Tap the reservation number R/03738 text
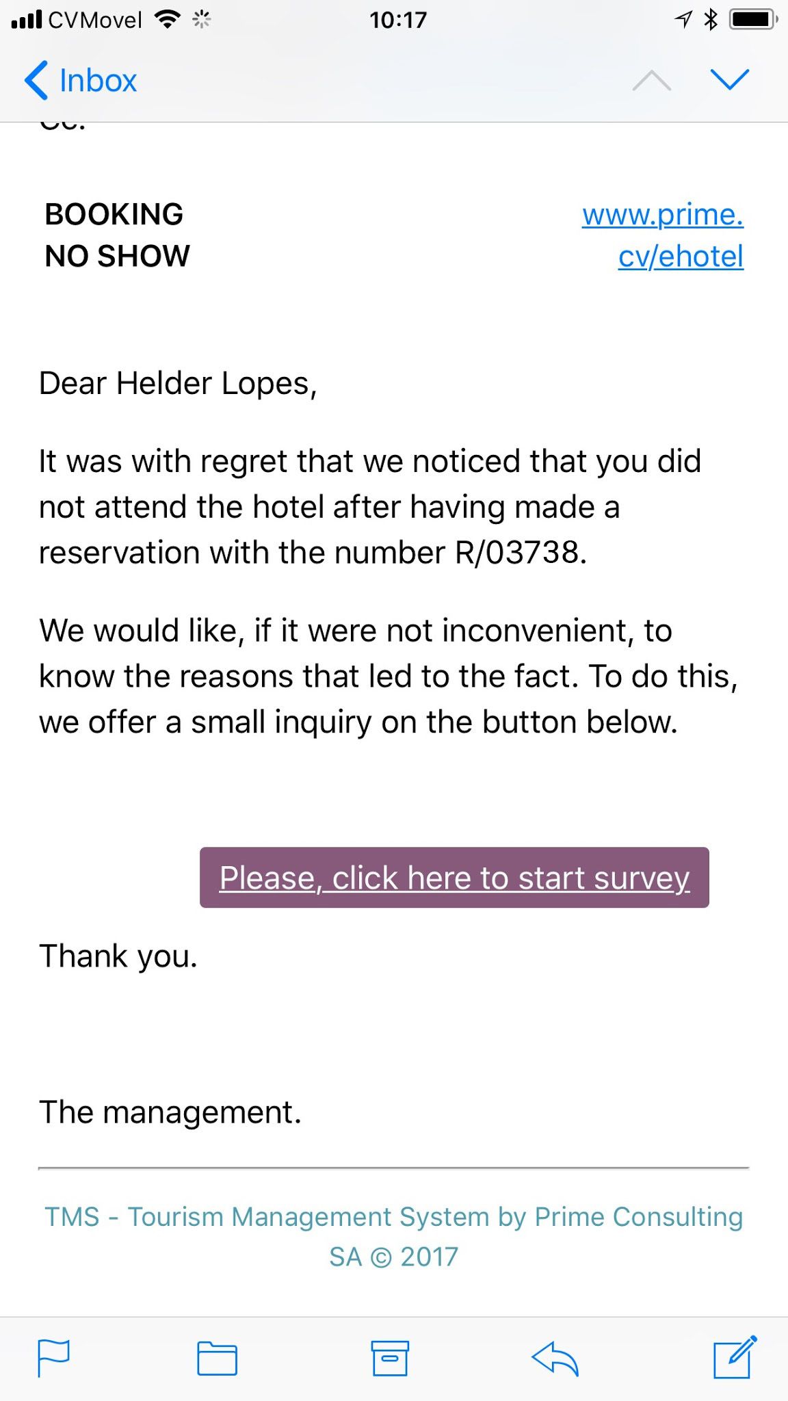This screenshot has height=1401, width=788. click(x=518, y=552)
